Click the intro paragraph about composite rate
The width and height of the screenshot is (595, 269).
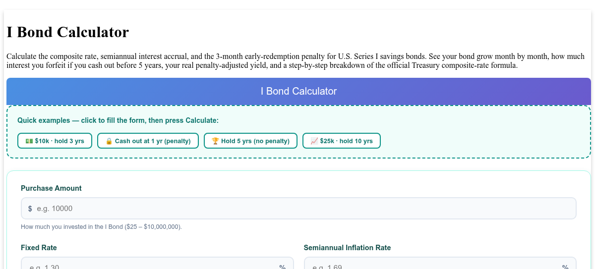tap(296, 61)
